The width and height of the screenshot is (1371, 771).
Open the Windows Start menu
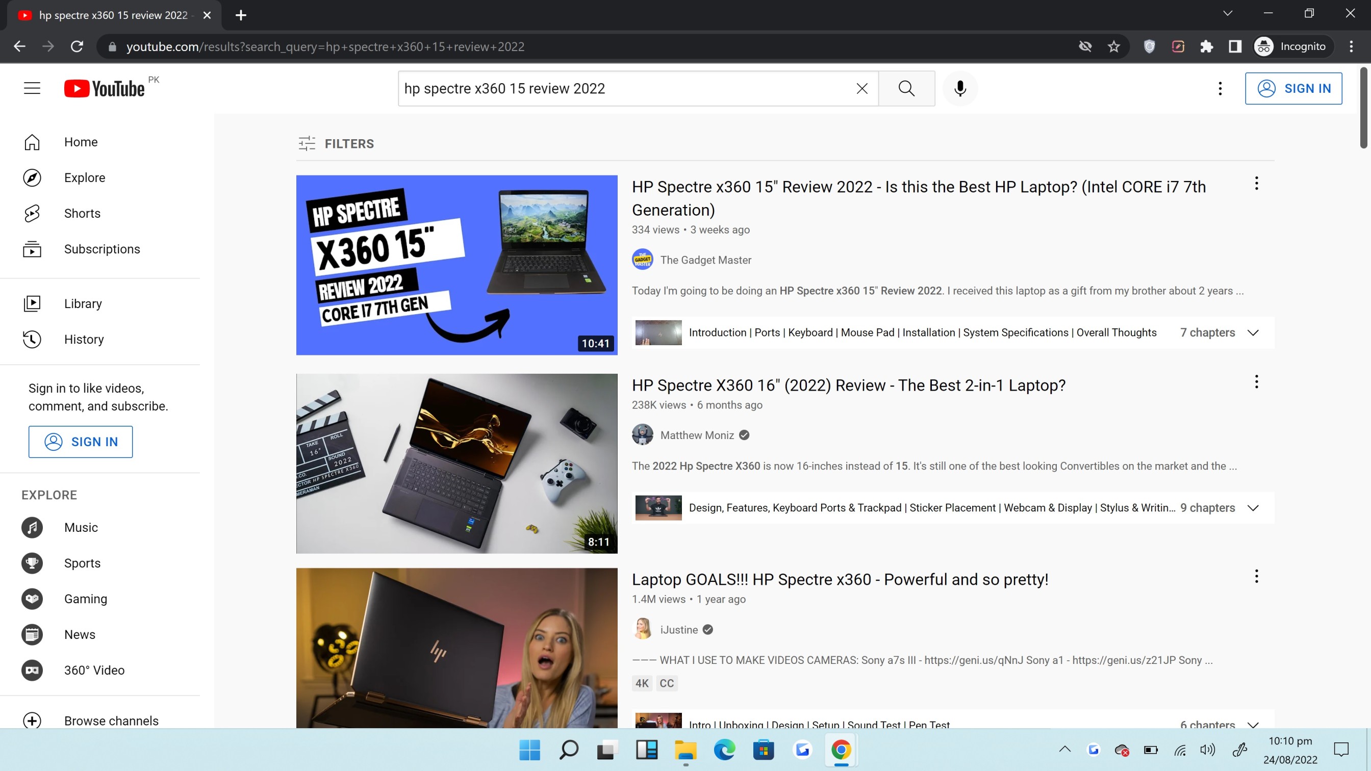point(528,750)
